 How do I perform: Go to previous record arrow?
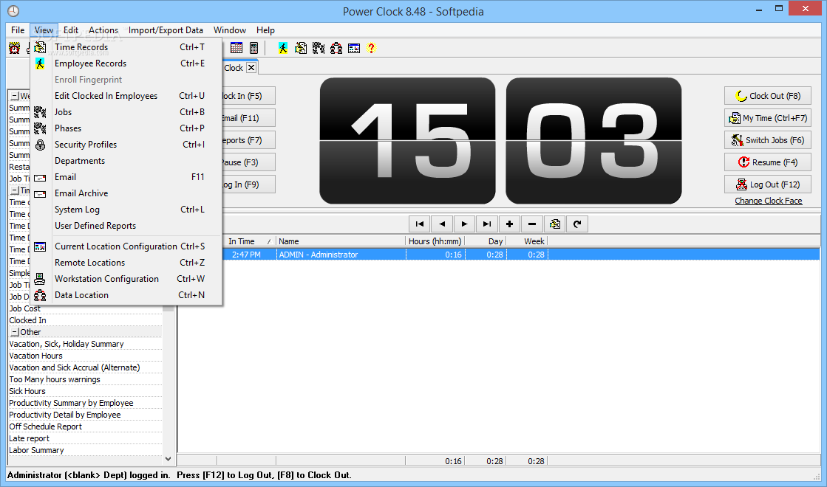pos(442,224)
